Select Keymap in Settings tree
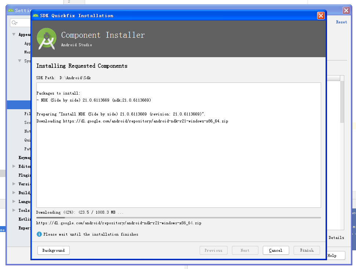 pyautogui.click(x=25, y=158)
